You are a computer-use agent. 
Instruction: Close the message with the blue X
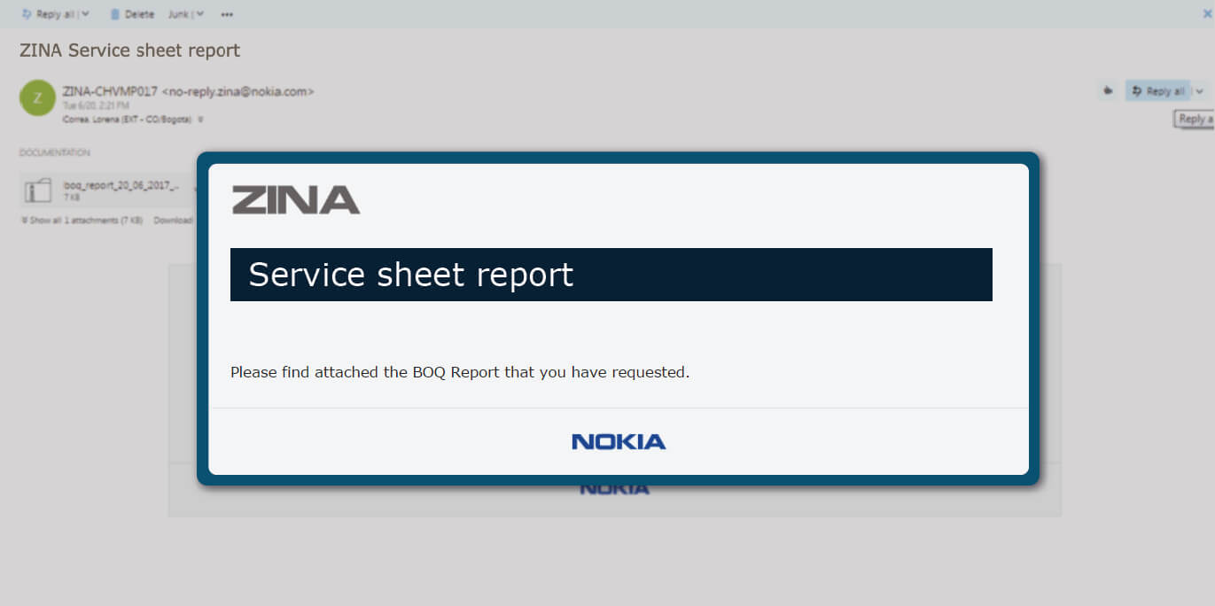[1207, 14]
